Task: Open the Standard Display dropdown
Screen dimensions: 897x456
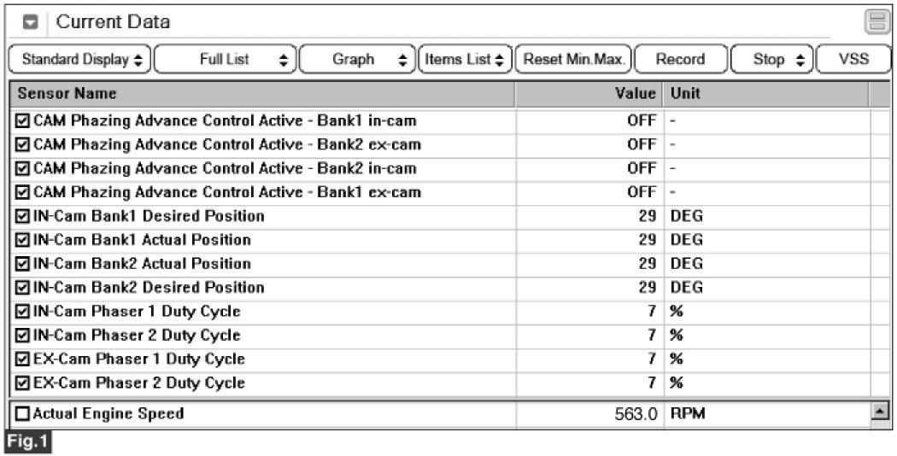Action: (x=82, y=60)
